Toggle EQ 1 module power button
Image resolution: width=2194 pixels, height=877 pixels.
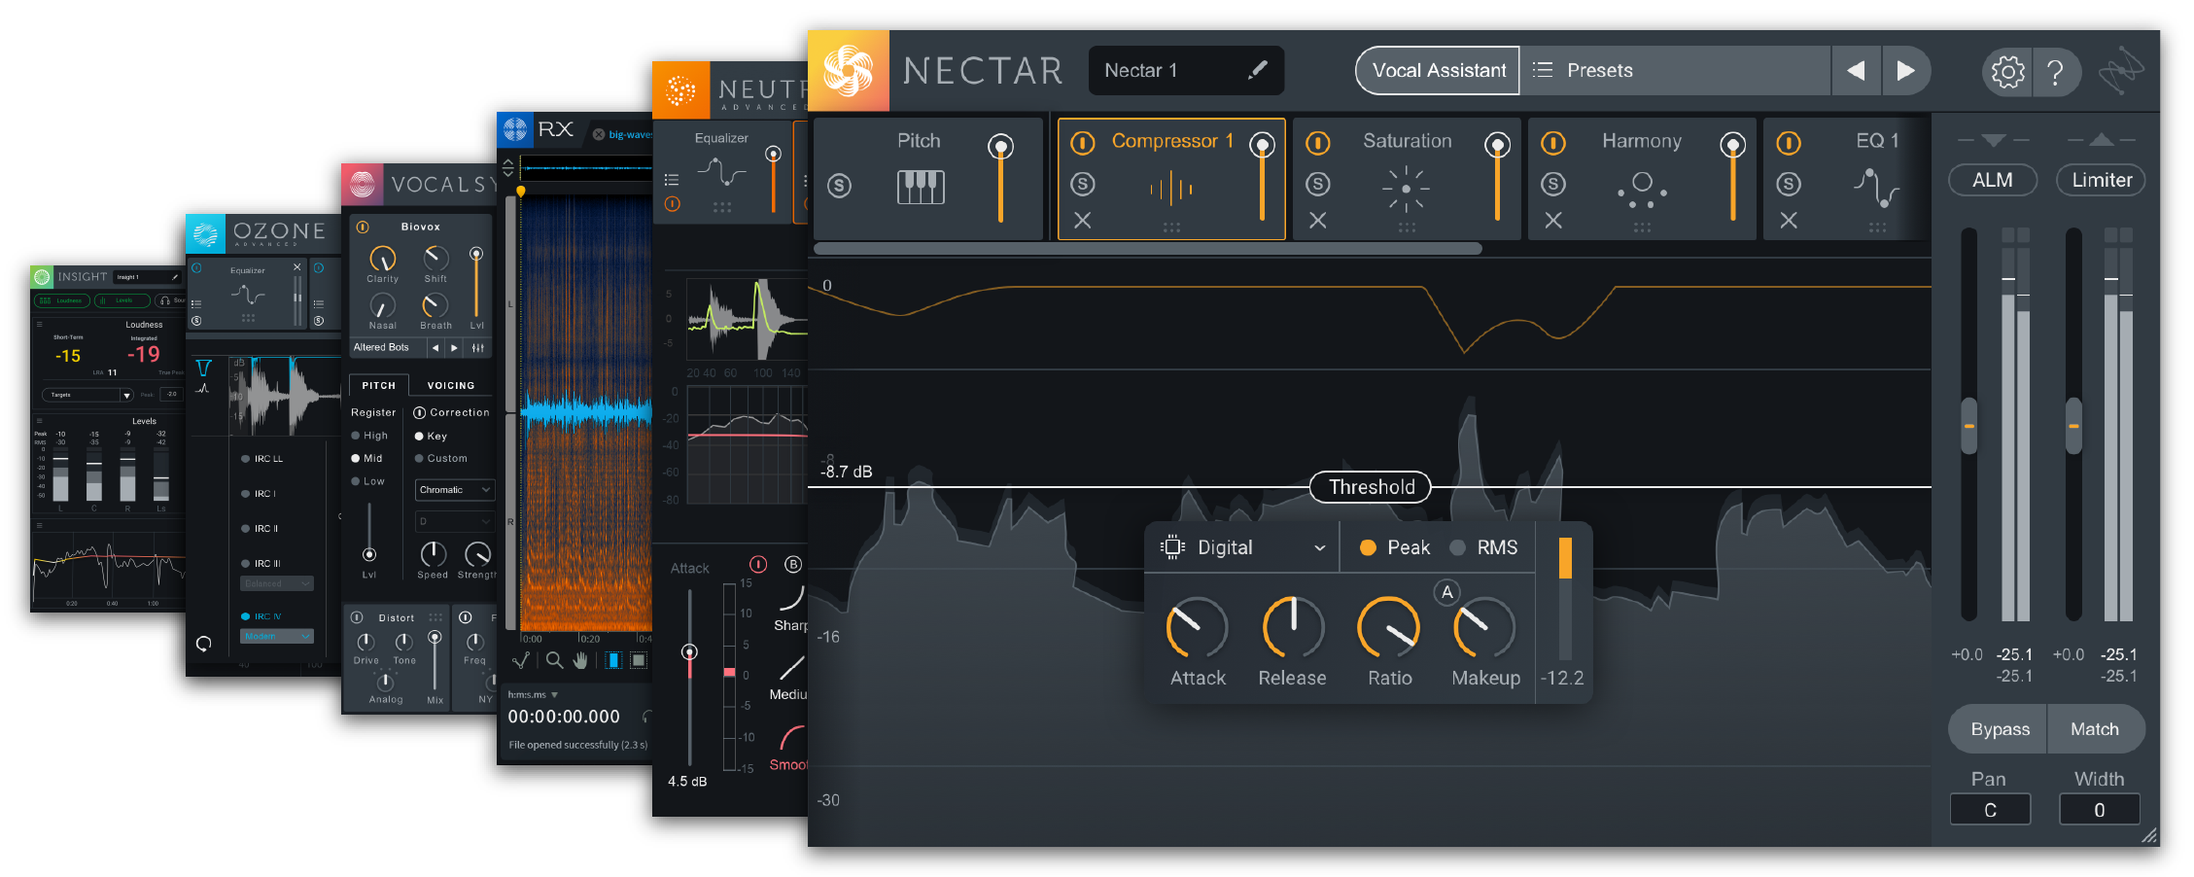[x=1789, y=144]
